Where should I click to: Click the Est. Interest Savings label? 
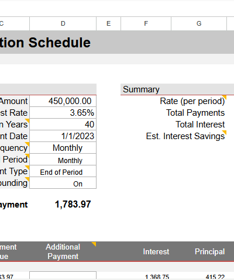(x=185, y=136)
